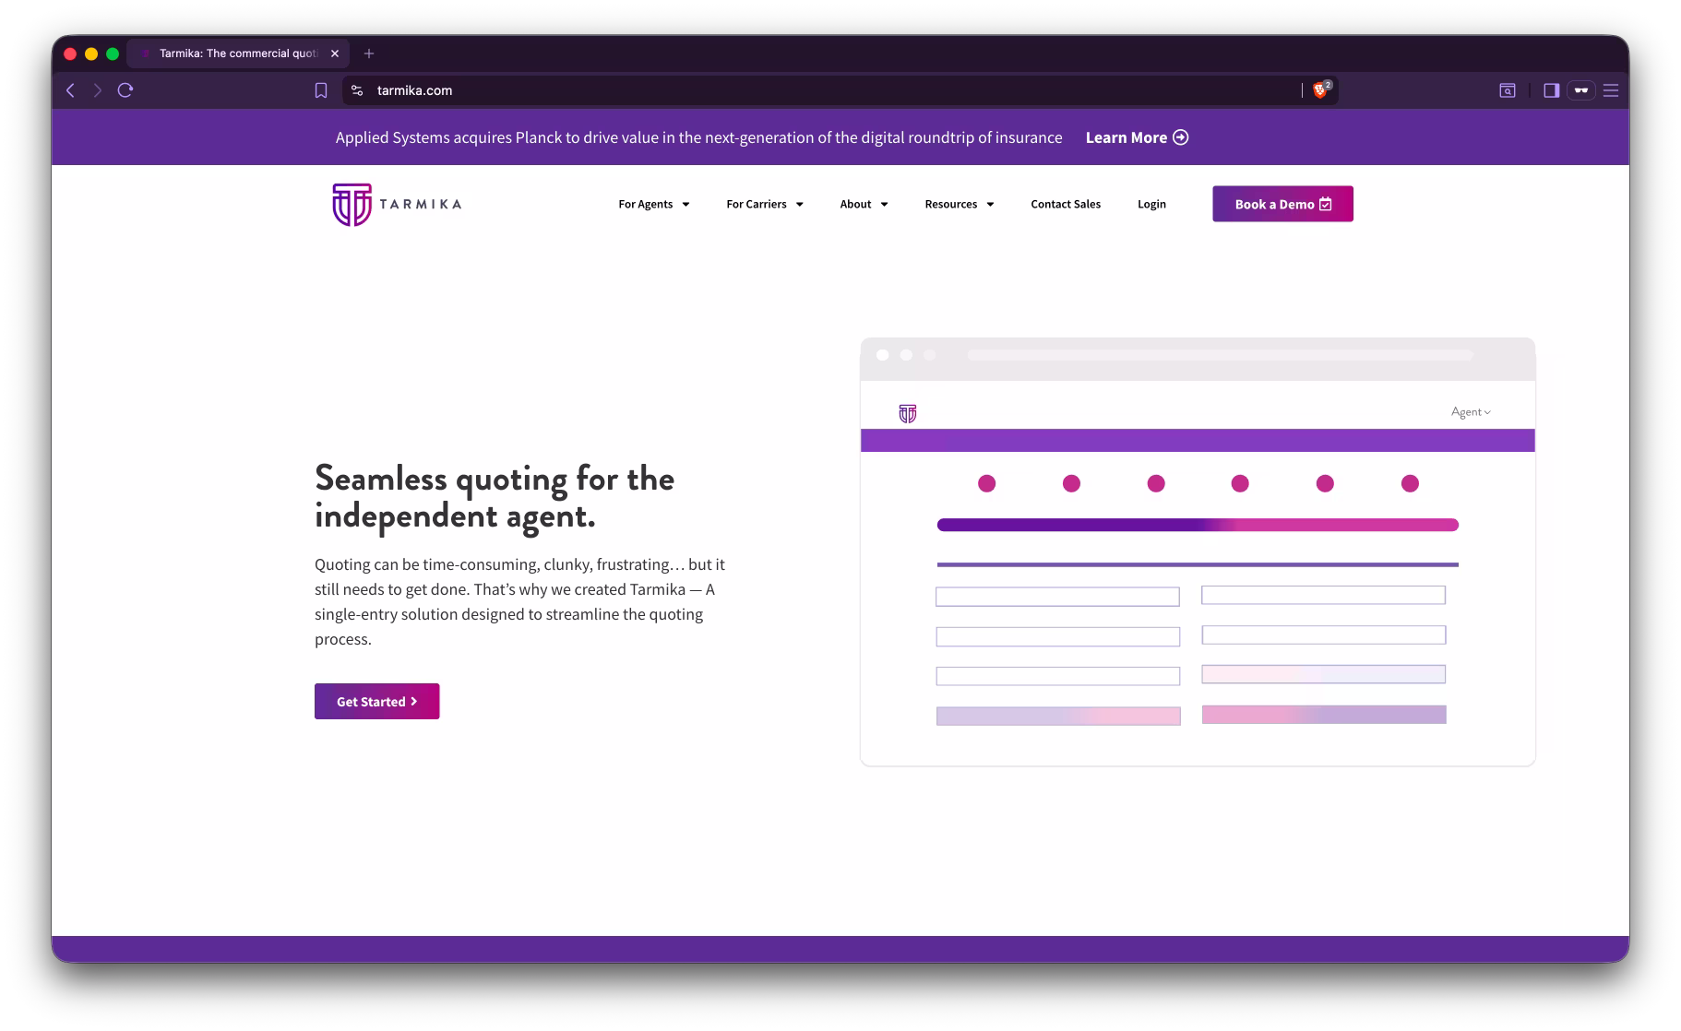Screen dimensions: 1681x1031
Task: Expand the About dropdown menu
Action: pos(864,204)
